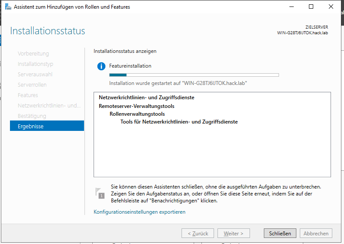
Task: Select the Serverrollen step
Action: click(32, 85)
